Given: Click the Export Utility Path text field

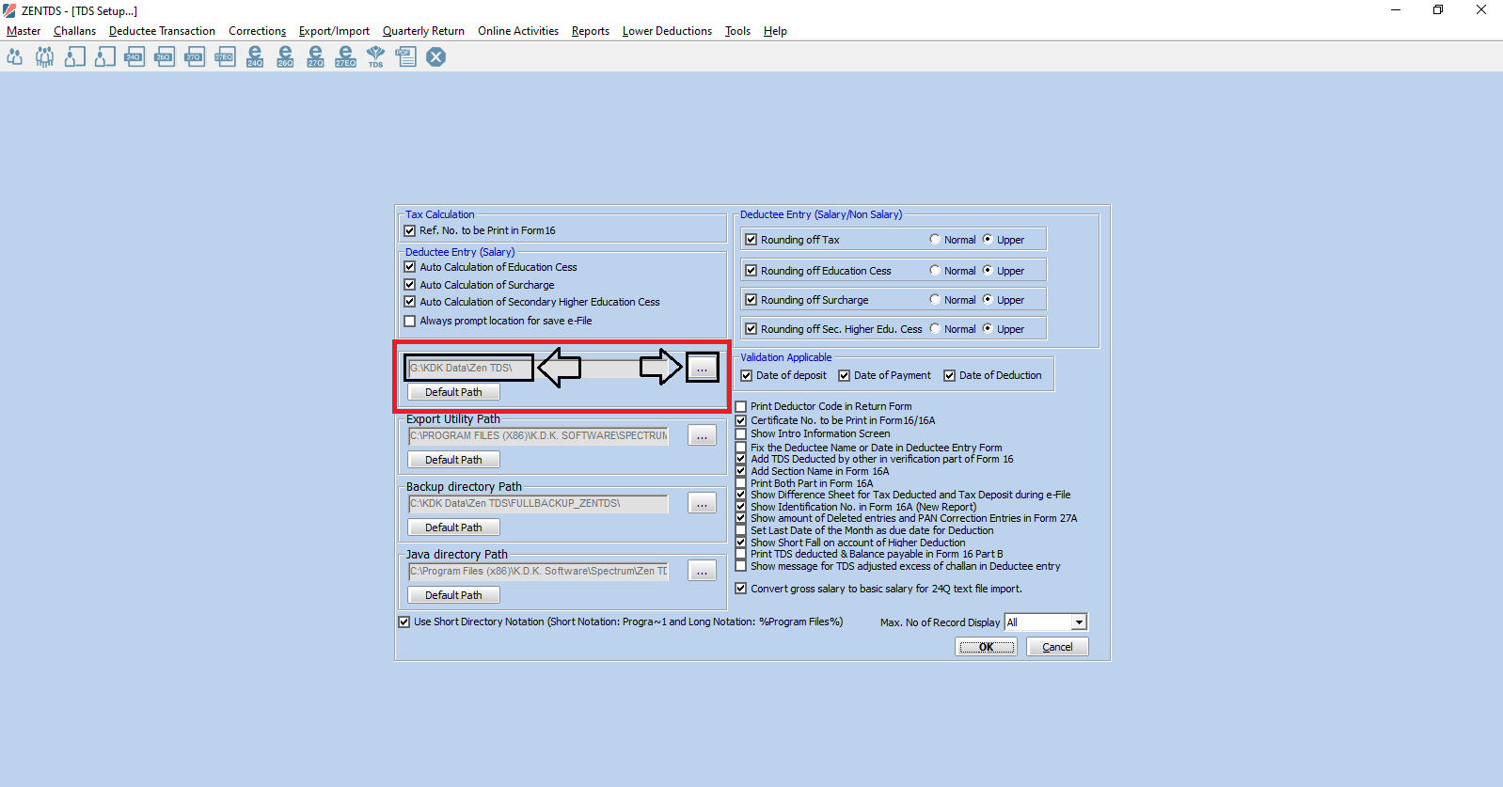Looking at the screenshot, I should coord(538,435).
